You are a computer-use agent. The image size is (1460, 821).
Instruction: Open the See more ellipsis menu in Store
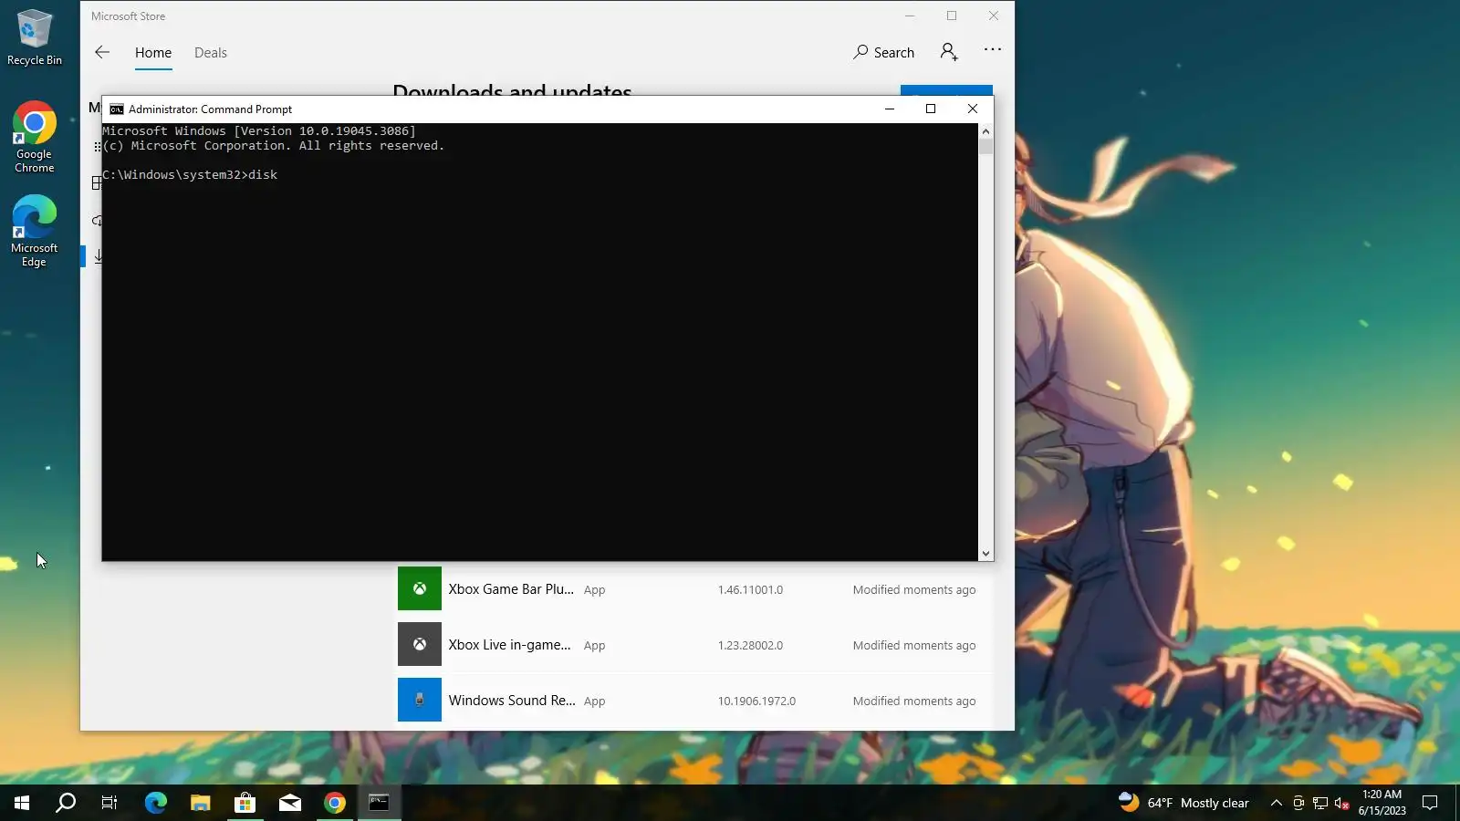[993, 49]
